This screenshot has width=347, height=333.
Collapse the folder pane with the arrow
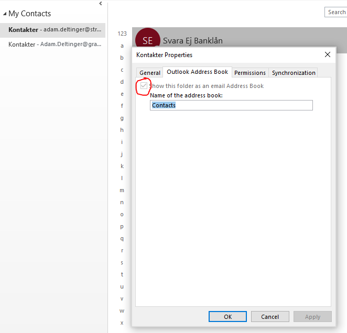(x=101, y=3)
